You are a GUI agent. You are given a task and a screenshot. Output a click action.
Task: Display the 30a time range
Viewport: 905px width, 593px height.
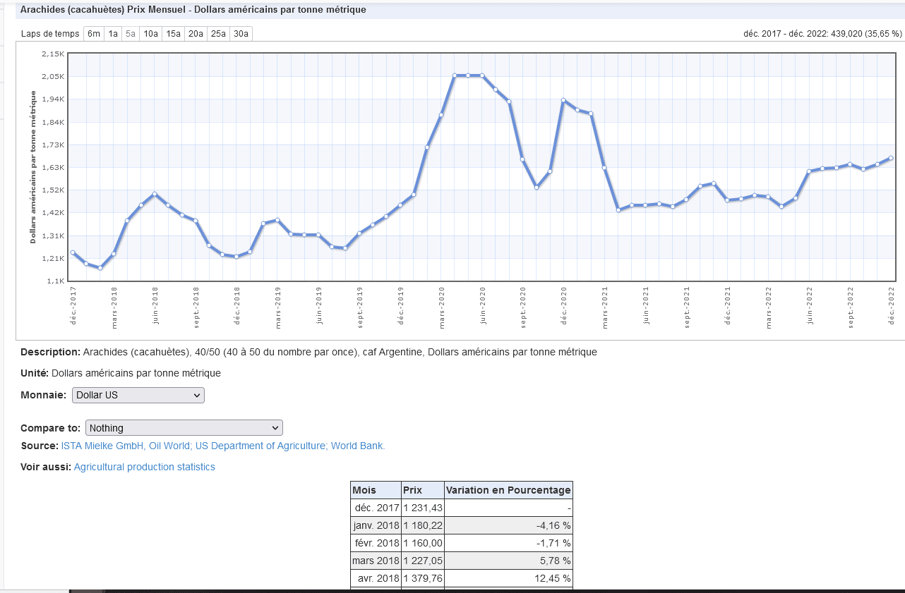(241, 34)
